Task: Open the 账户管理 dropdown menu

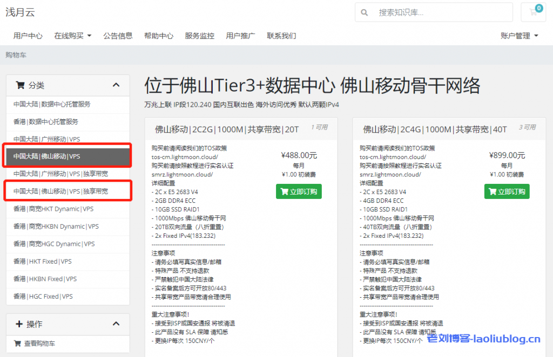Action: 519,36
